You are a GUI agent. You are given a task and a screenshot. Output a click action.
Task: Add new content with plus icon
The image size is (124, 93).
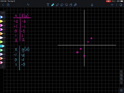tap(112, 5)
